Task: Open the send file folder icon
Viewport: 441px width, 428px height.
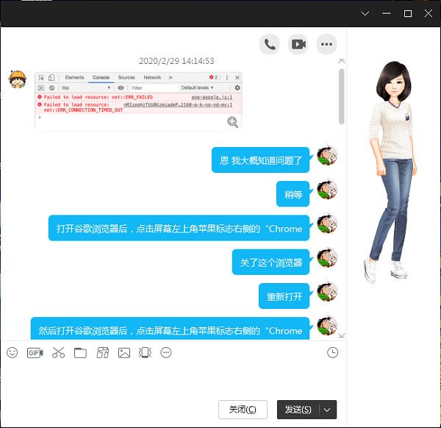Action: click(x=80, y=352)
